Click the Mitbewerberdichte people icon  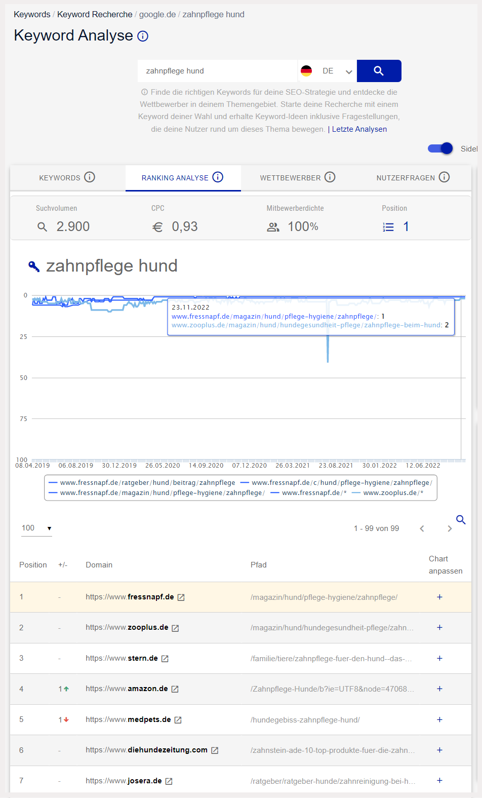pos(273,227)
